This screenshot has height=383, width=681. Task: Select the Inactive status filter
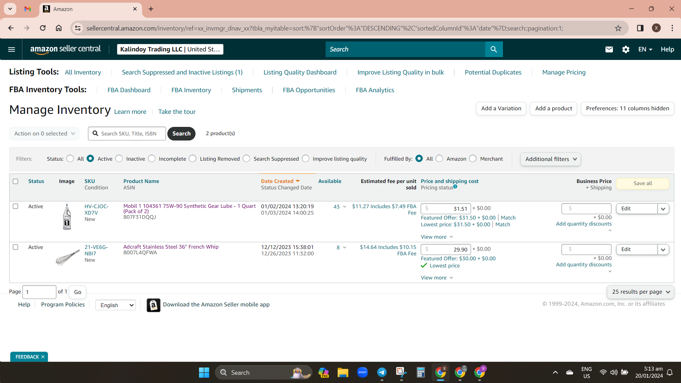(119, 159)
